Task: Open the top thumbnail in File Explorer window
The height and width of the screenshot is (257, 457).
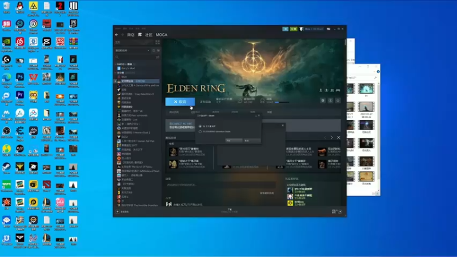Action: point(366,89)
